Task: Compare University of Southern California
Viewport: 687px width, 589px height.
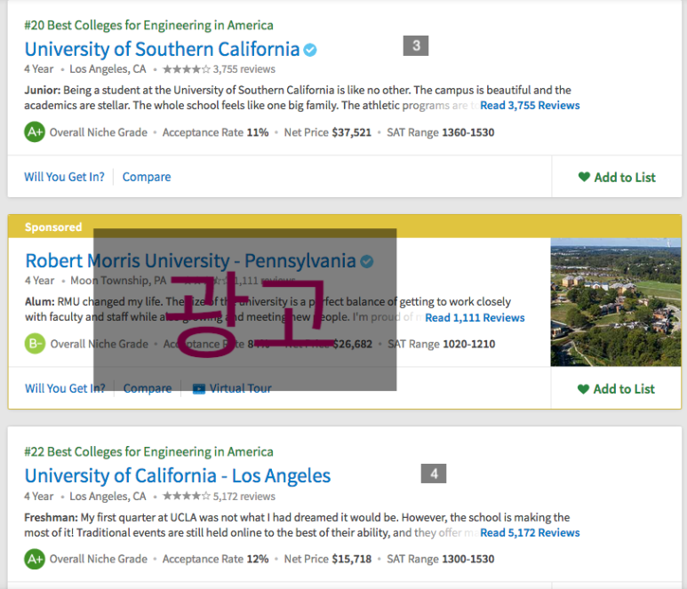Action: [147, 177]
